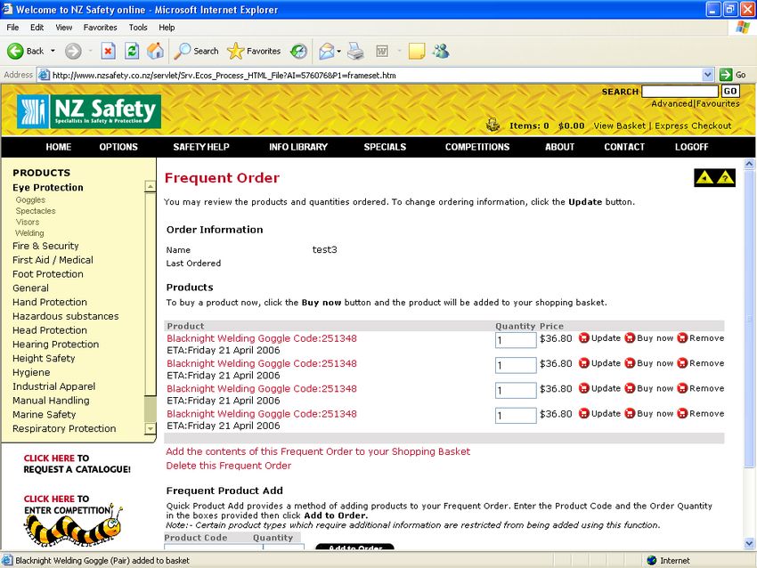Select Goggles under Eye Protection
This screenshot has width=757, height=568.
pyautogui.click(x=30, y=199)
